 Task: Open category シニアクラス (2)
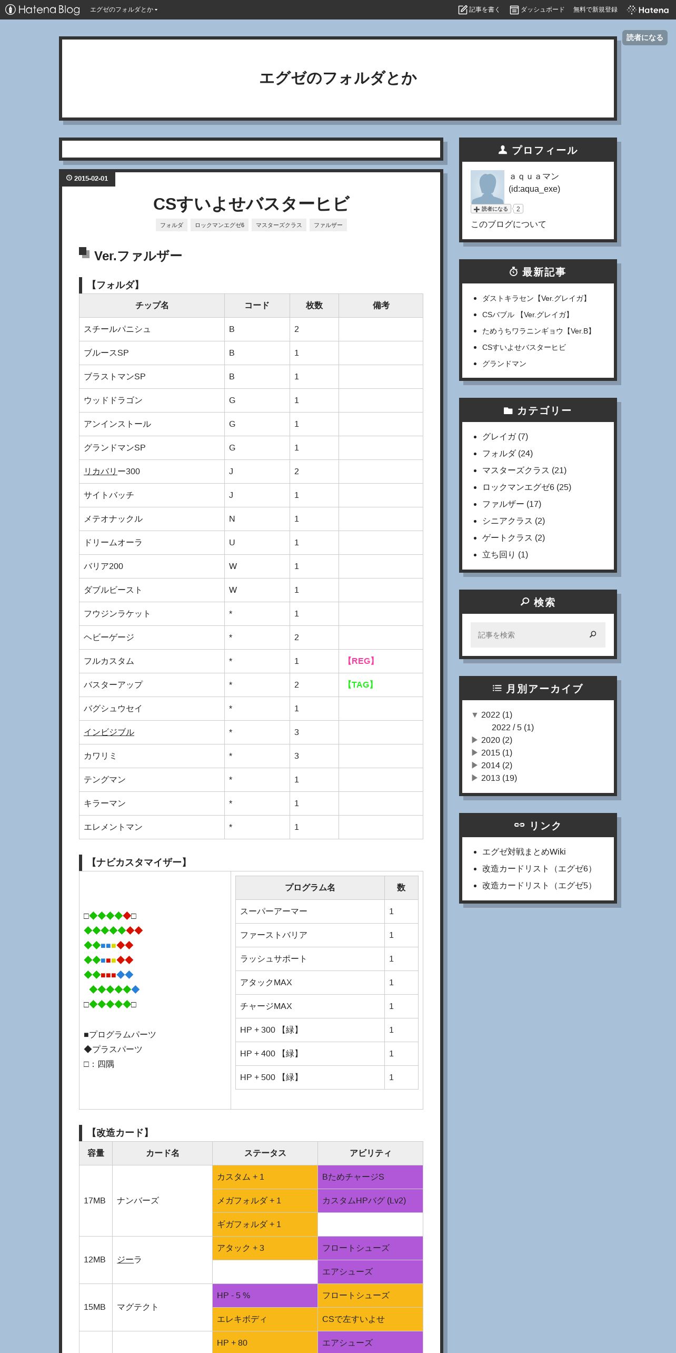[513, 521]
